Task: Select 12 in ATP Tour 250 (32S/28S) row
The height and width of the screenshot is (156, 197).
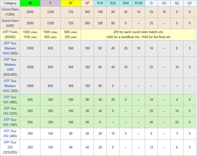Action: (151, 147)
